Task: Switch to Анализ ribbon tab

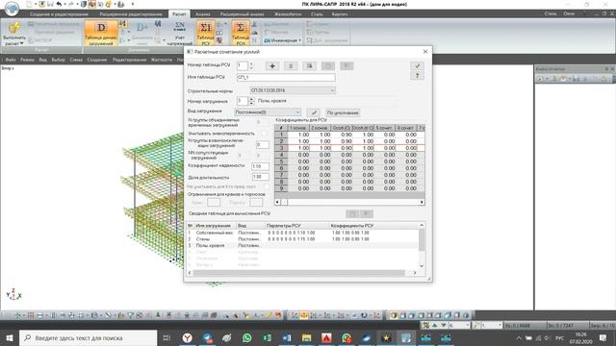Action: coord(203,14)
